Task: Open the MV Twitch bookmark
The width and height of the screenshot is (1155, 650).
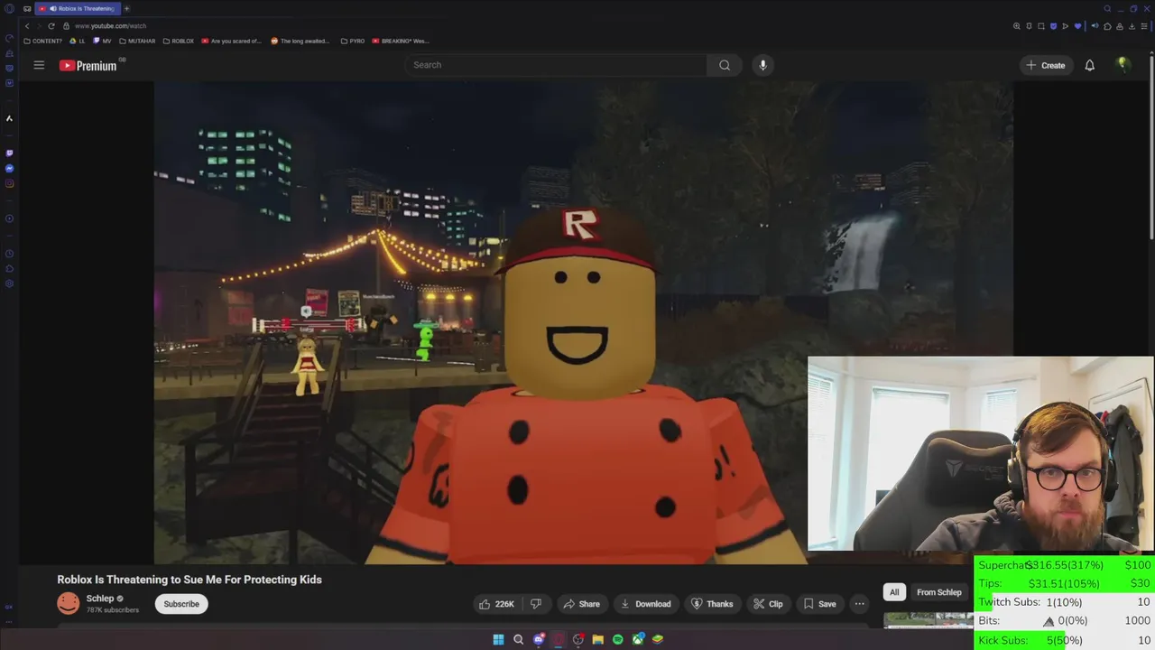Action: [102, 41]
